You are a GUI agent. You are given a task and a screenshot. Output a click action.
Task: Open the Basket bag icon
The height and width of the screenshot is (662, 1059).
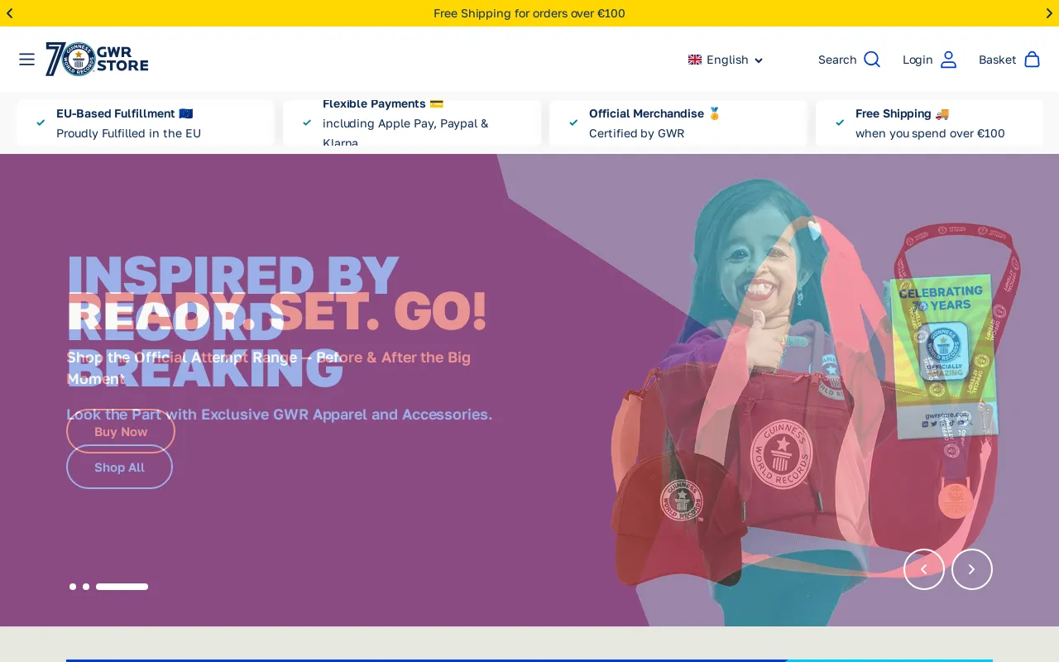[1032, 60]
